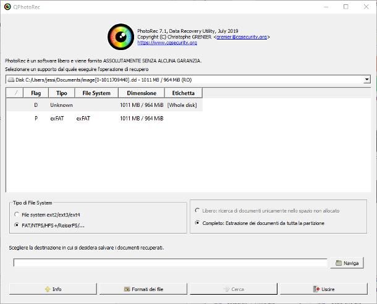Viewport: 377px width, 304px height.
Task: Click the Cerca button icon
Action: (x=226, y=289)
